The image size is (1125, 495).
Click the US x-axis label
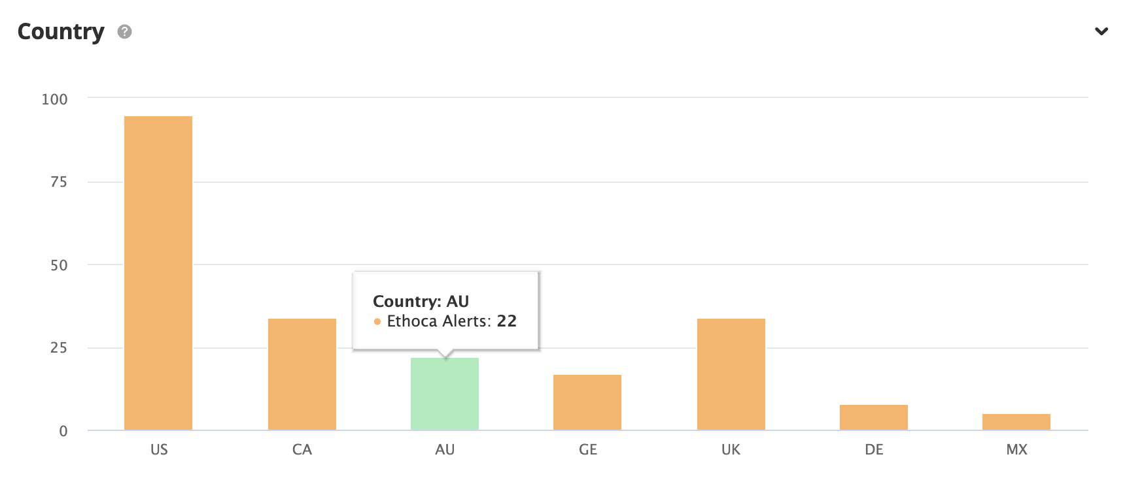coord(159,449)
